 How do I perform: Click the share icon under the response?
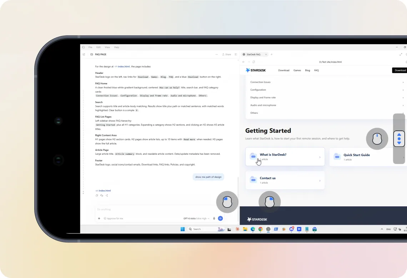(107, 196)
